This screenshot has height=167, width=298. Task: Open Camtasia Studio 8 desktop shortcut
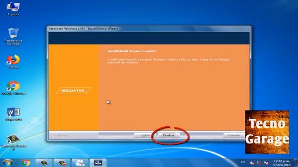(13, 142)
